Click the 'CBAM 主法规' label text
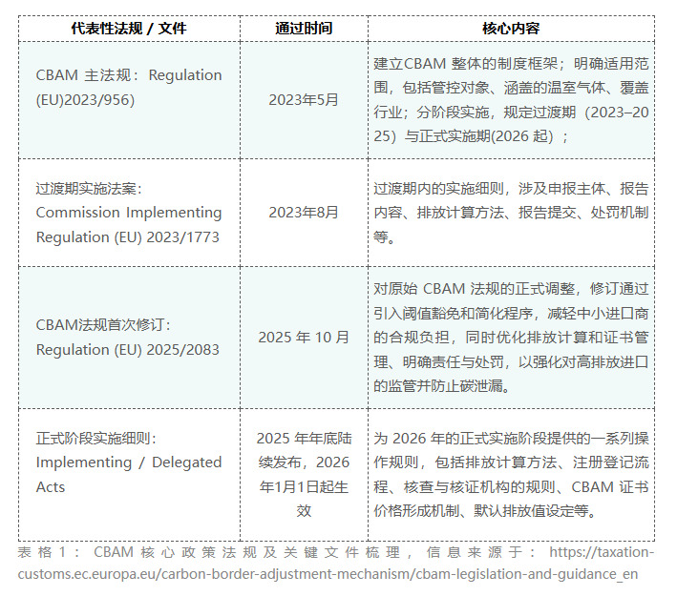 point(86,75)
